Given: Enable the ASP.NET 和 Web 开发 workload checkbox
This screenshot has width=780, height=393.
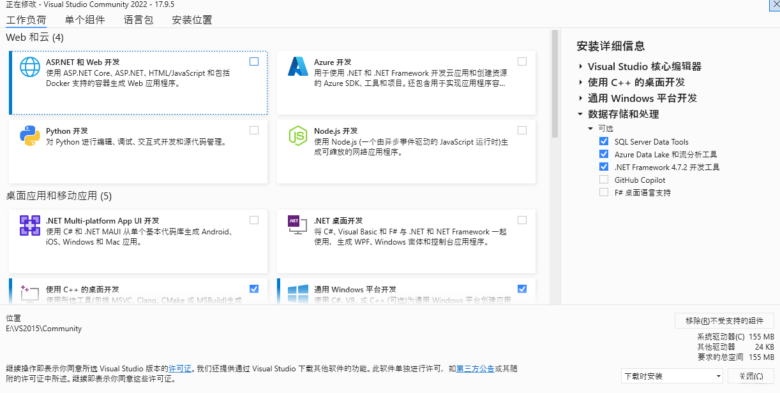Looking at the screenshot, I should tap(254, 62).
